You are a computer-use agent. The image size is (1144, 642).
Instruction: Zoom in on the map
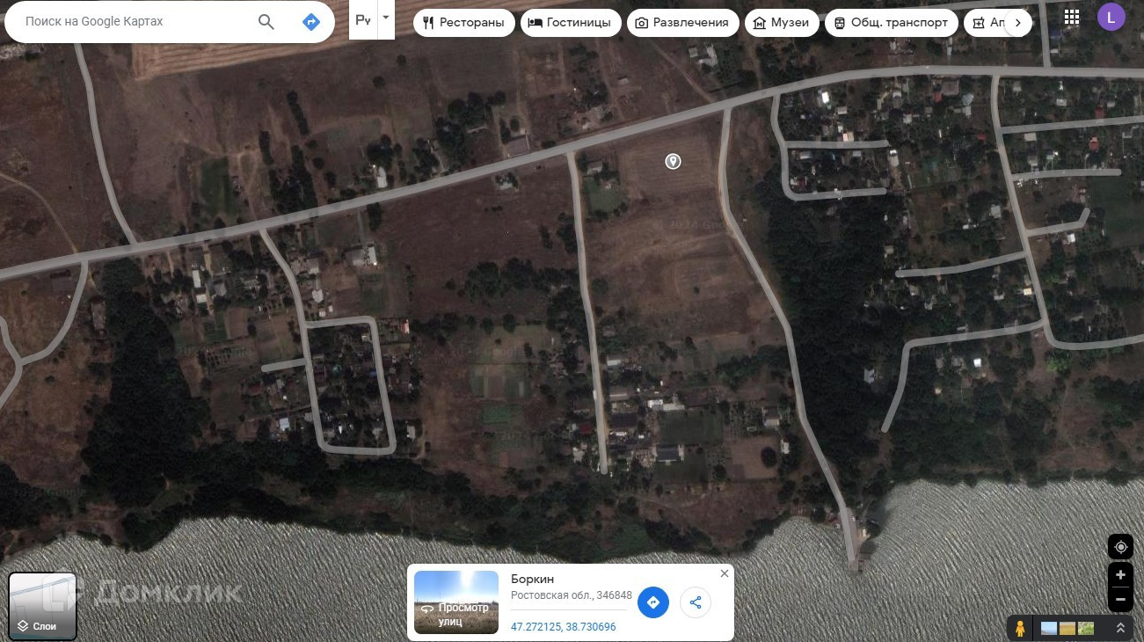(1120, 575)
